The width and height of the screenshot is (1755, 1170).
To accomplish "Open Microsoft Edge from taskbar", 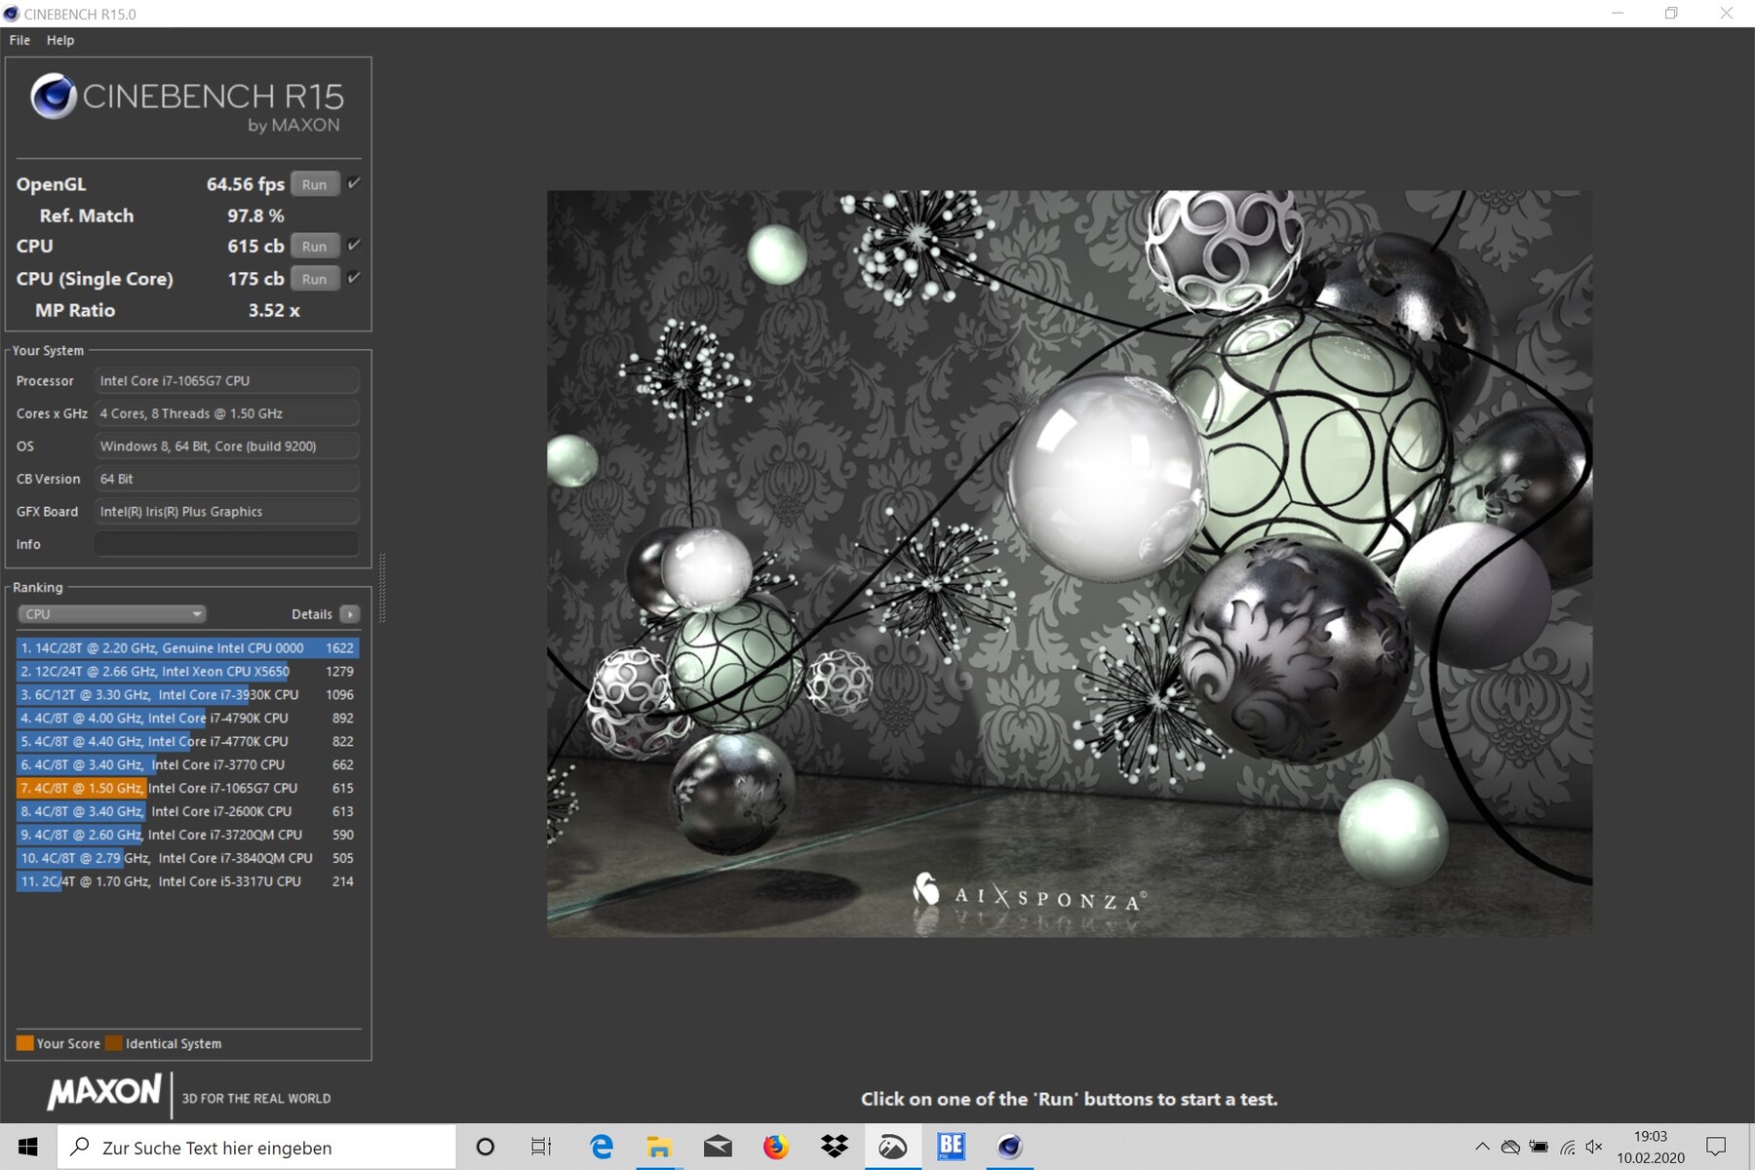I will [x=602, y=1147].
